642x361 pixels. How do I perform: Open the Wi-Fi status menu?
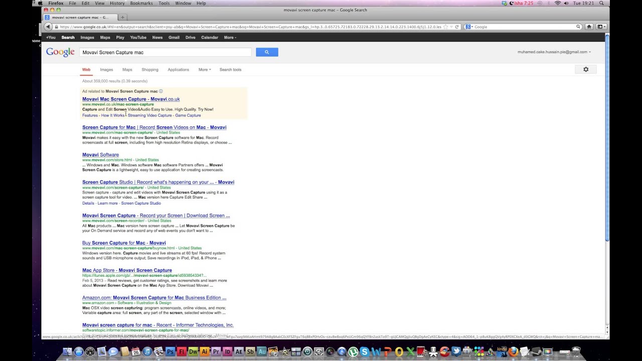click(557, 3)
